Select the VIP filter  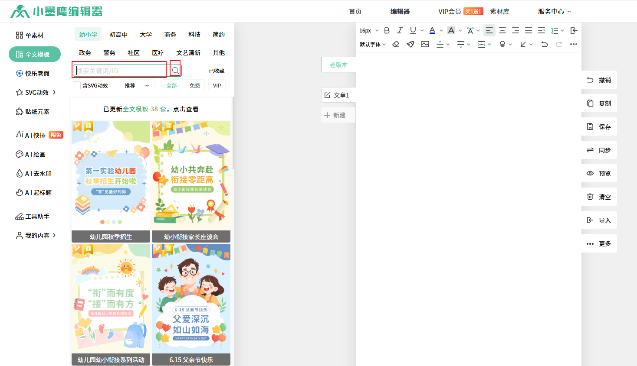tap(217, 85)
